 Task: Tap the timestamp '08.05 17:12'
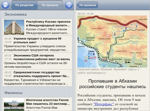[x=8, y=57]
